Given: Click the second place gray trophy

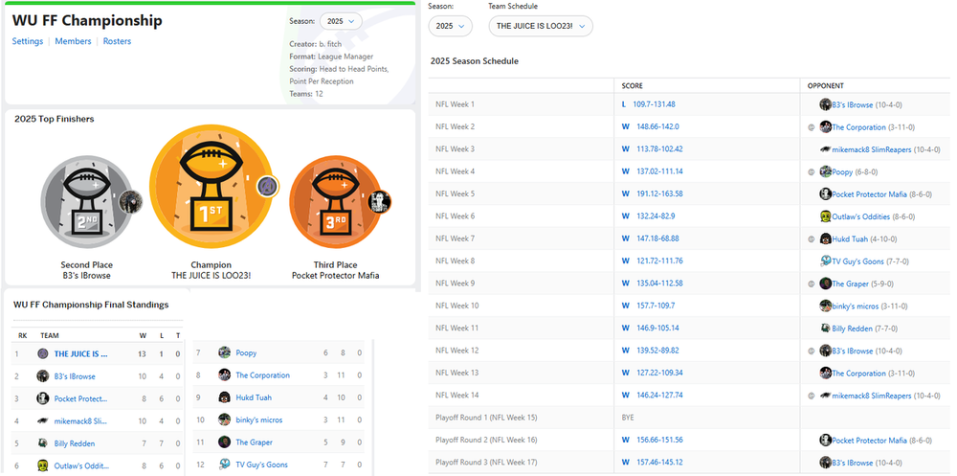Looking at the screenshot, I should tap(86, 201).
